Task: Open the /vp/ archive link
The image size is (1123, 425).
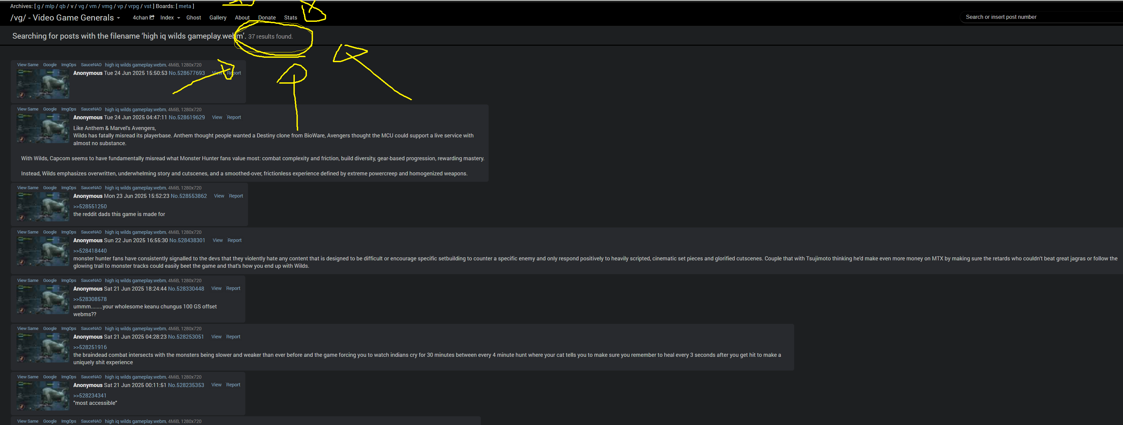Action: 120,6
